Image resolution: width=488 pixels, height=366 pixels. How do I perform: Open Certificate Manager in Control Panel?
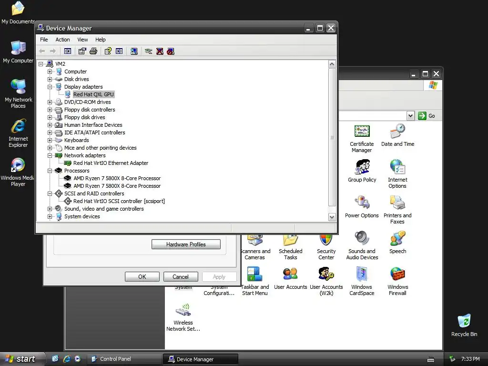(x=362, y=139)
